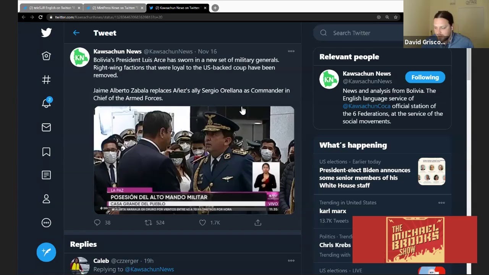
Task: Open Kawsachun News author name on tweet
Action: 118,52
